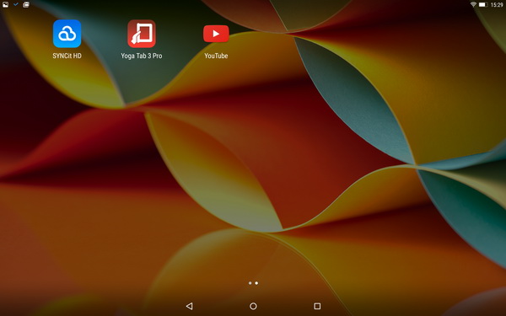
Task: Select the first home screen page dot
Action: 250,283
